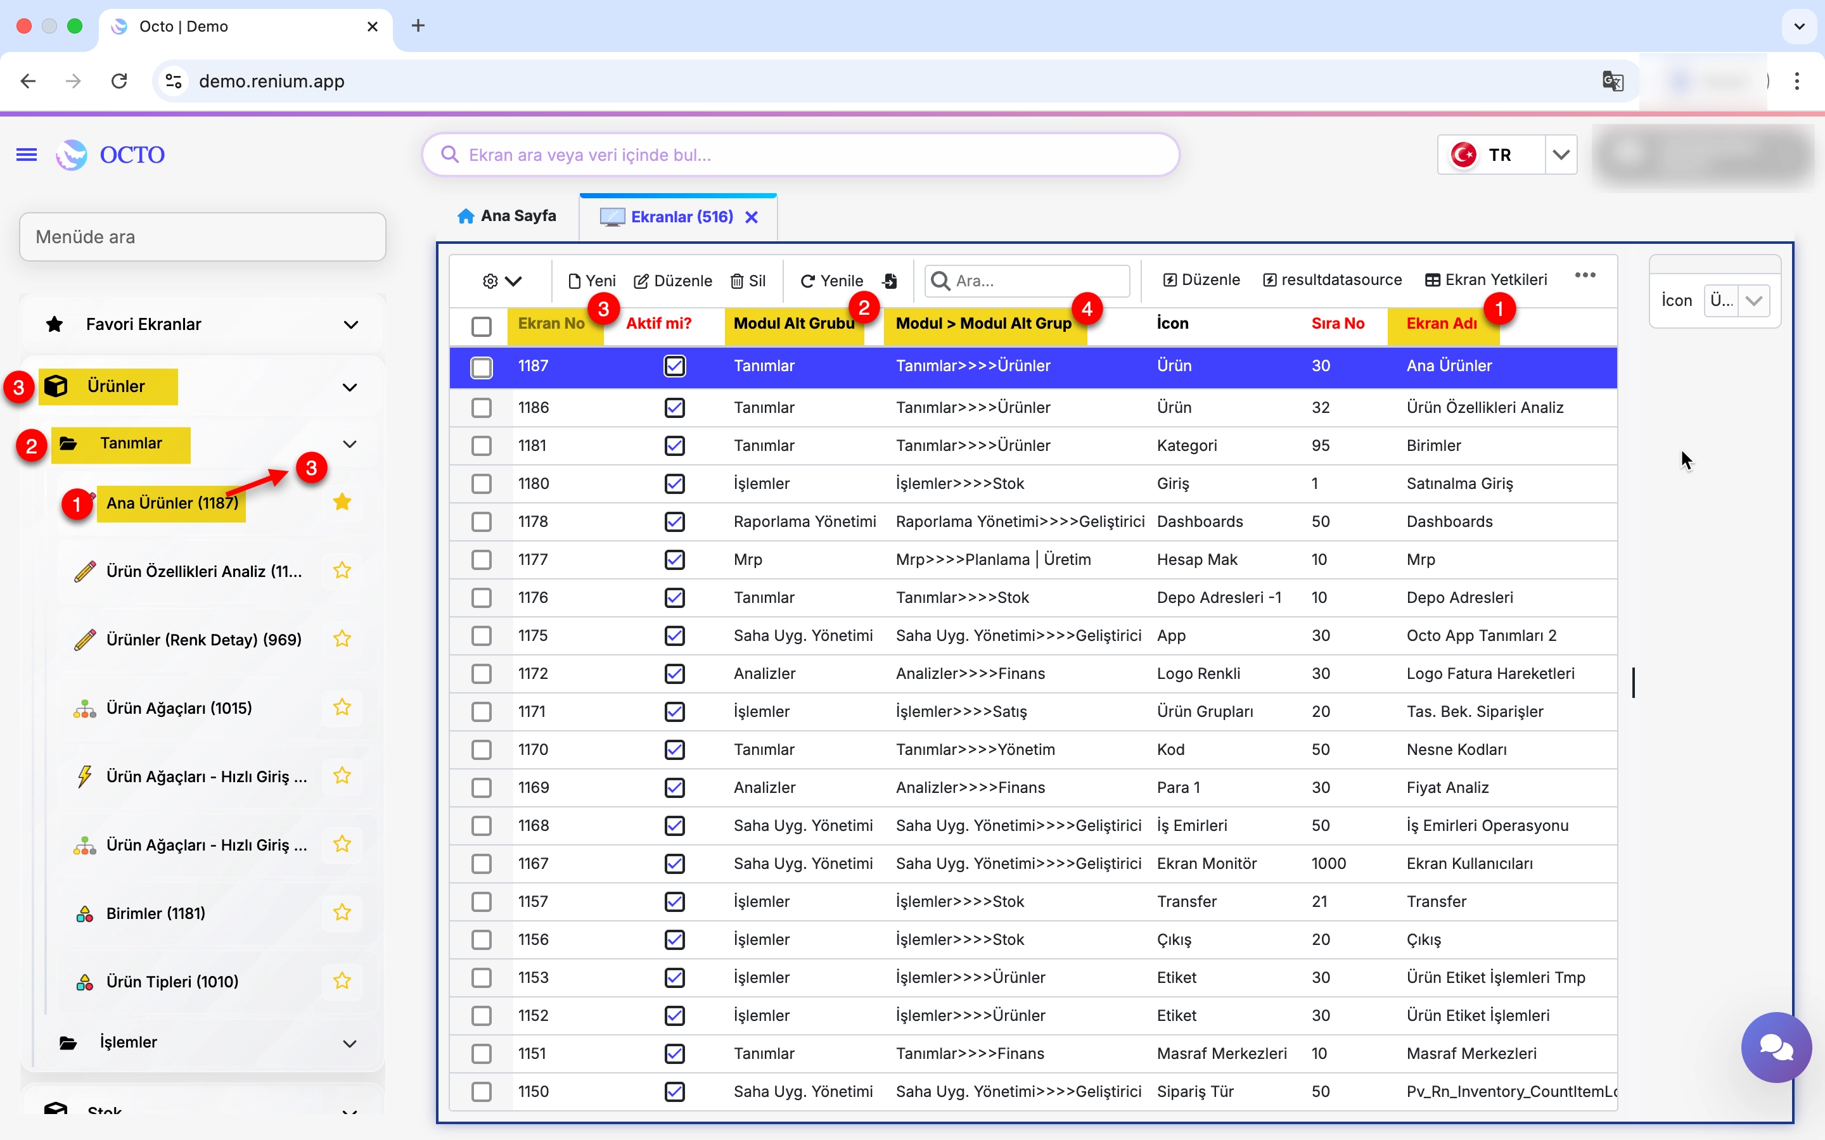This screenshot has height=1140, width=1825.
Task: Click the Menüde ara search field
Action: point(202,237)
